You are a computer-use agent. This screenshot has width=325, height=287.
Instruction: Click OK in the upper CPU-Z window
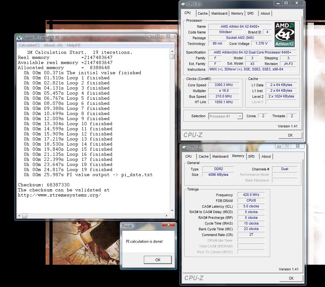[290, 135]
